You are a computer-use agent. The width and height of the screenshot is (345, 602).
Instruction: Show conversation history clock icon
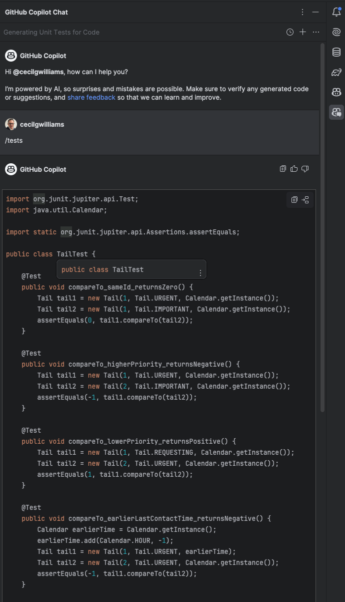(290, 32)
